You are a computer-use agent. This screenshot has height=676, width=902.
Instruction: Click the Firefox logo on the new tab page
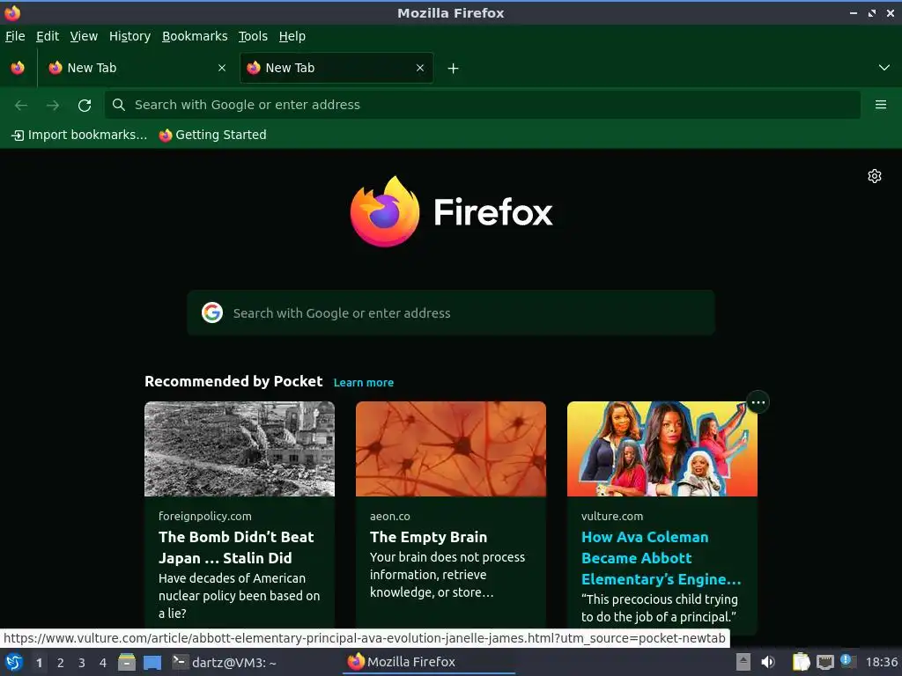(451, 211)
